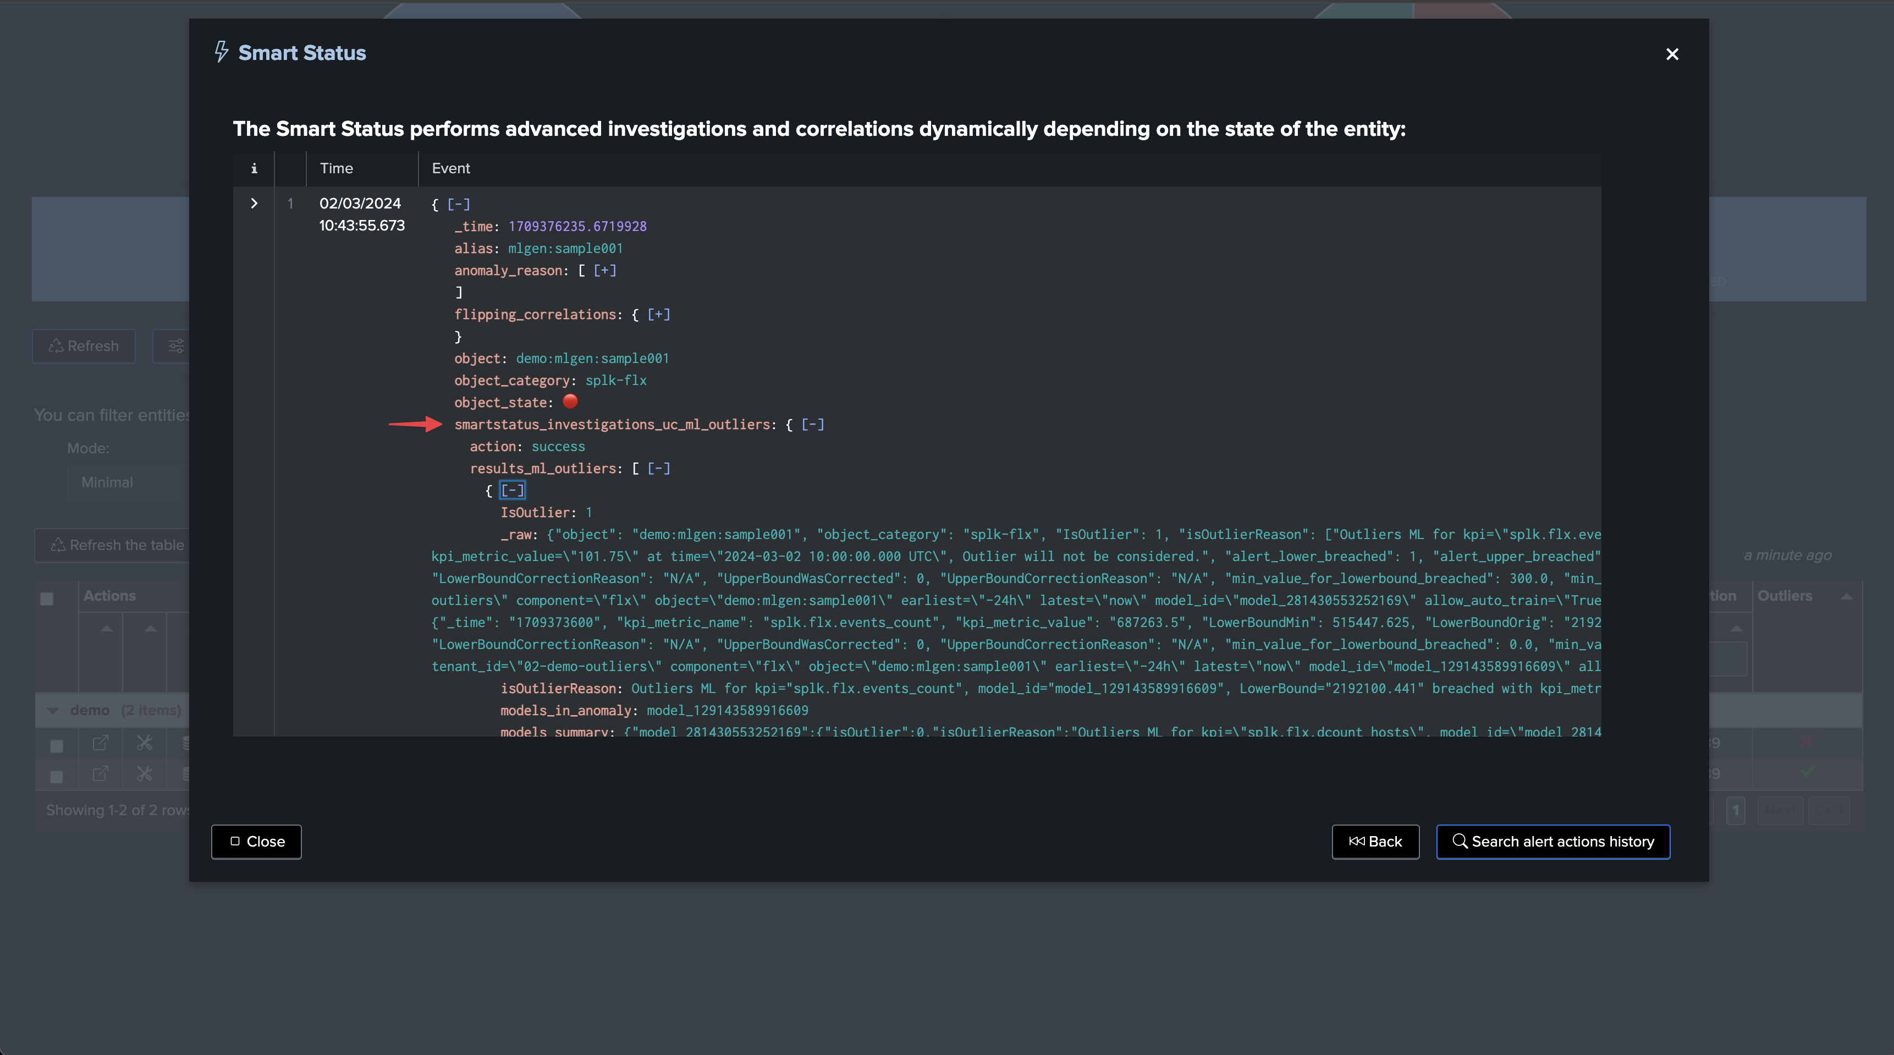The height and width of the screenshot is (1055, 1894).
Task: Collapse the results_ml_outliers array
Action: click(x=659, y=468)
